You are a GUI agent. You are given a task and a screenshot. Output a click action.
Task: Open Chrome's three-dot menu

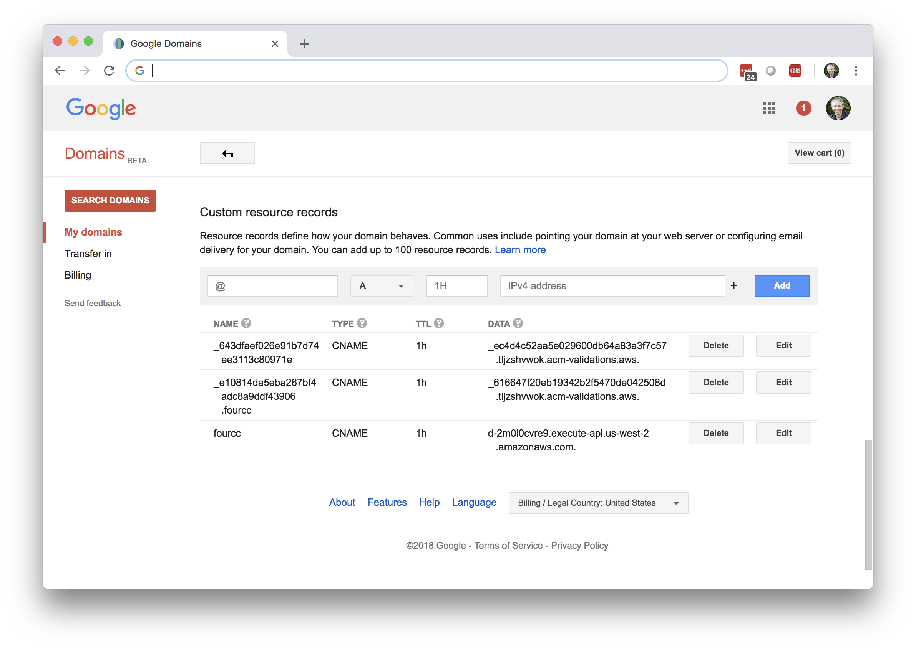click(856, 71)
